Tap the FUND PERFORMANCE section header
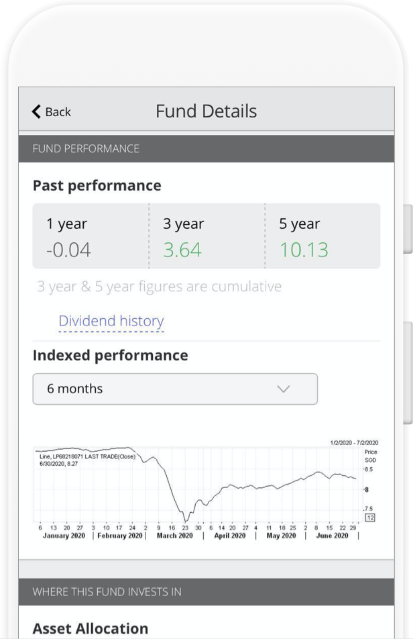 coord(206,149)
